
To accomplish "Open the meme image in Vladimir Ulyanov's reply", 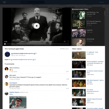I will [18, 102].
